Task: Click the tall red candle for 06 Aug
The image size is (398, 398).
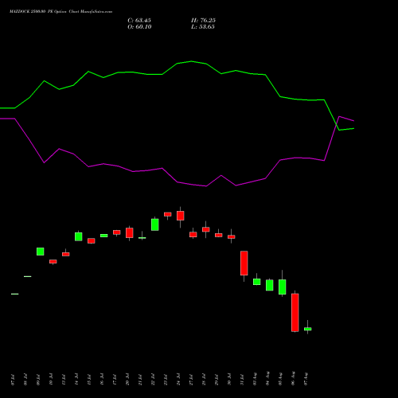Action: (295, 312)
